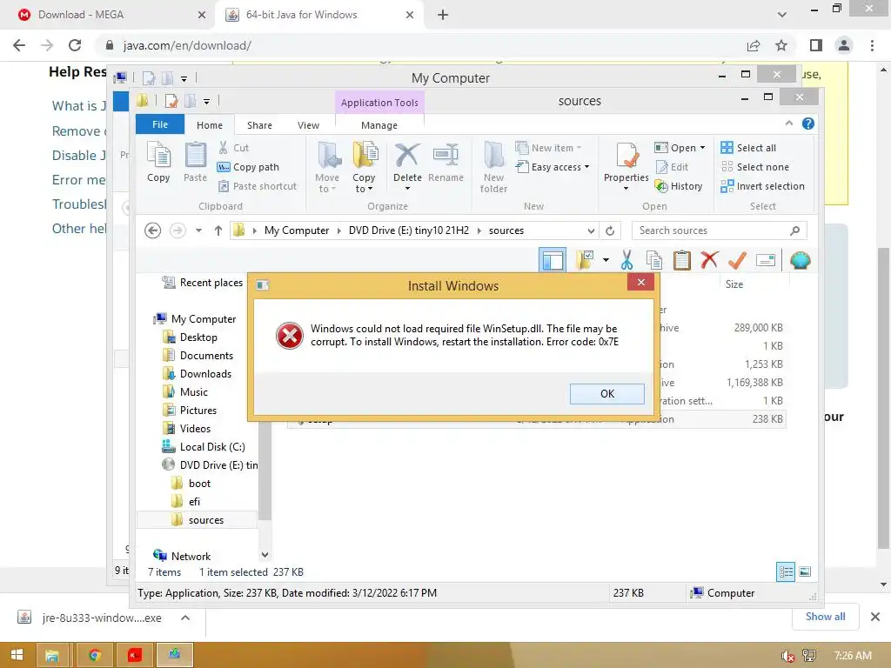The height and width of the screenshot is (668, 891).
Task: Go back in sources Explorer window
Action: [x=152, y=230]
